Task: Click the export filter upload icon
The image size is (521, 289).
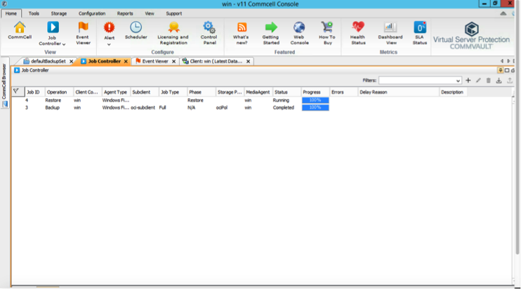Action: tap(509, 80)
